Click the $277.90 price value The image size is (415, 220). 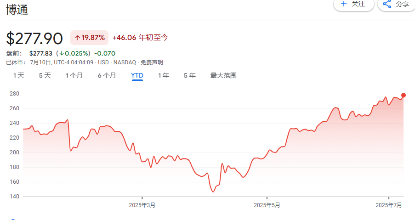click(x=34, y=38)
